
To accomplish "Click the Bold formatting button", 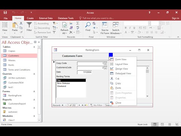I will 126,28.
